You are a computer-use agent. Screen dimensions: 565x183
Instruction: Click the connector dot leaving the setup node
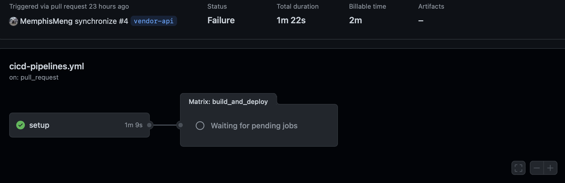coord(149,125)
